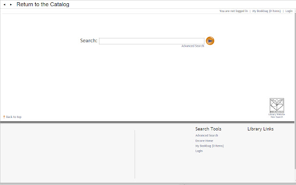Open Advanced Search below search box

pyautogui.click(x=193, y=46)
